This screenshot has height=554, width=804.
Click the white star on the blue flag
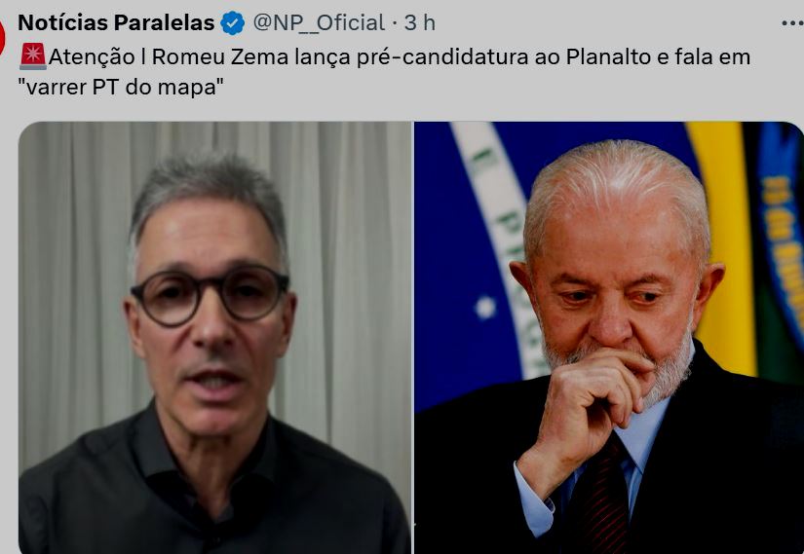[x=484, y=308]
